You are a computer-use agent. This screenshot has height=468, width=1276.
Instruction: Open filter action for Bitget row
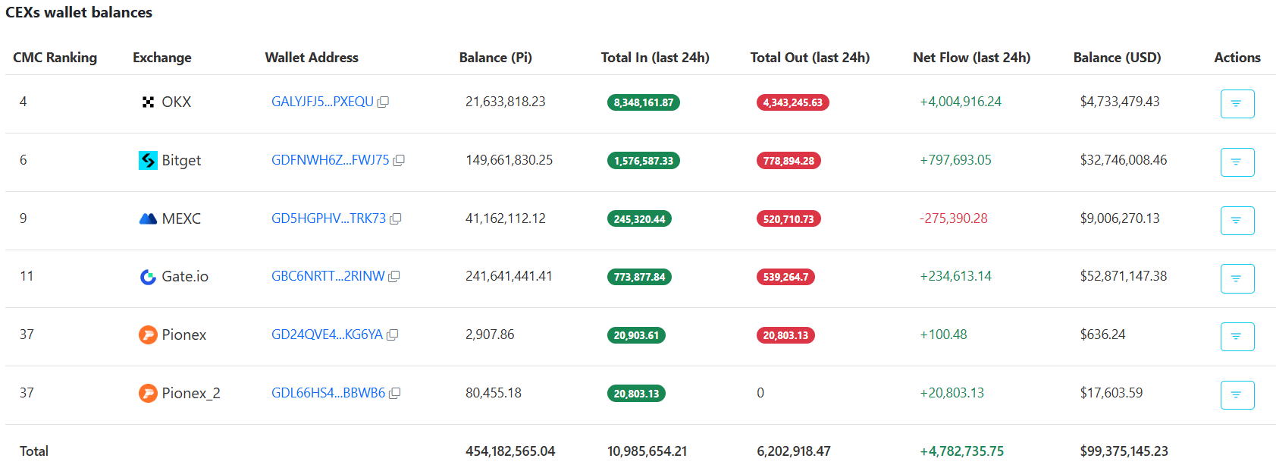[1237, 162]
